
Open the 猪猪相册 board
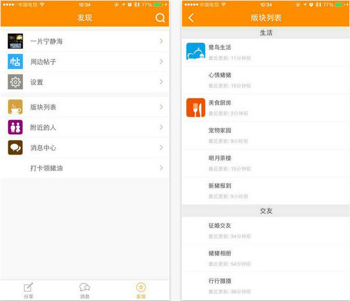[265, 258]
